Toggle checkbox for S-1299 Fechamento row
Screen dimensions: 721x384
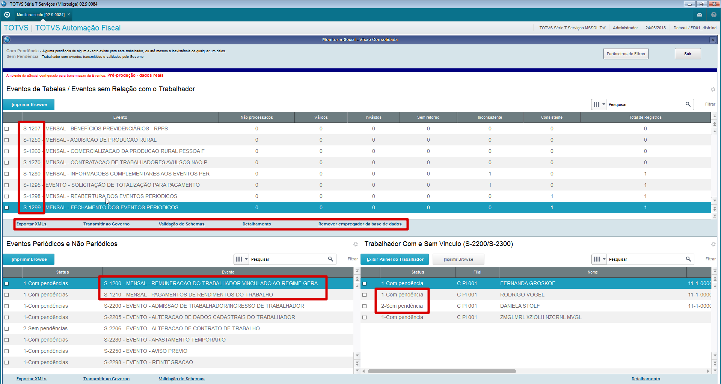click(6, 208)
